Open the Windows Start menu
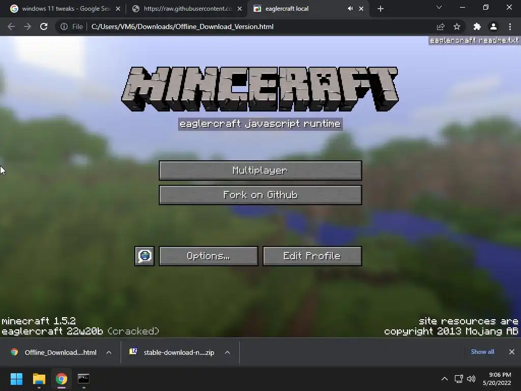 [x=16, y=379]
